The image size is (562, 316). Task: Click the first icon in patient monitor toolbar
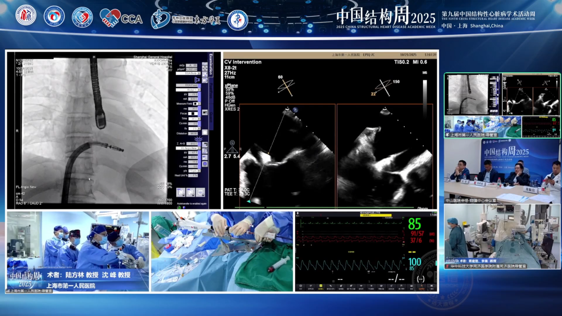coord(300,287)
